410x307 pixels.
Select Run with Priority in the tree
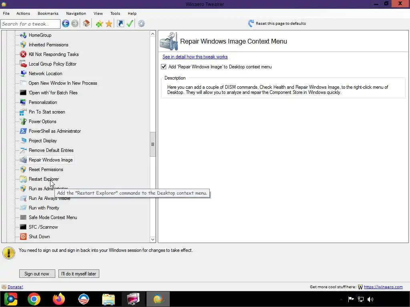pyautogui.click(x=44, y=208)
